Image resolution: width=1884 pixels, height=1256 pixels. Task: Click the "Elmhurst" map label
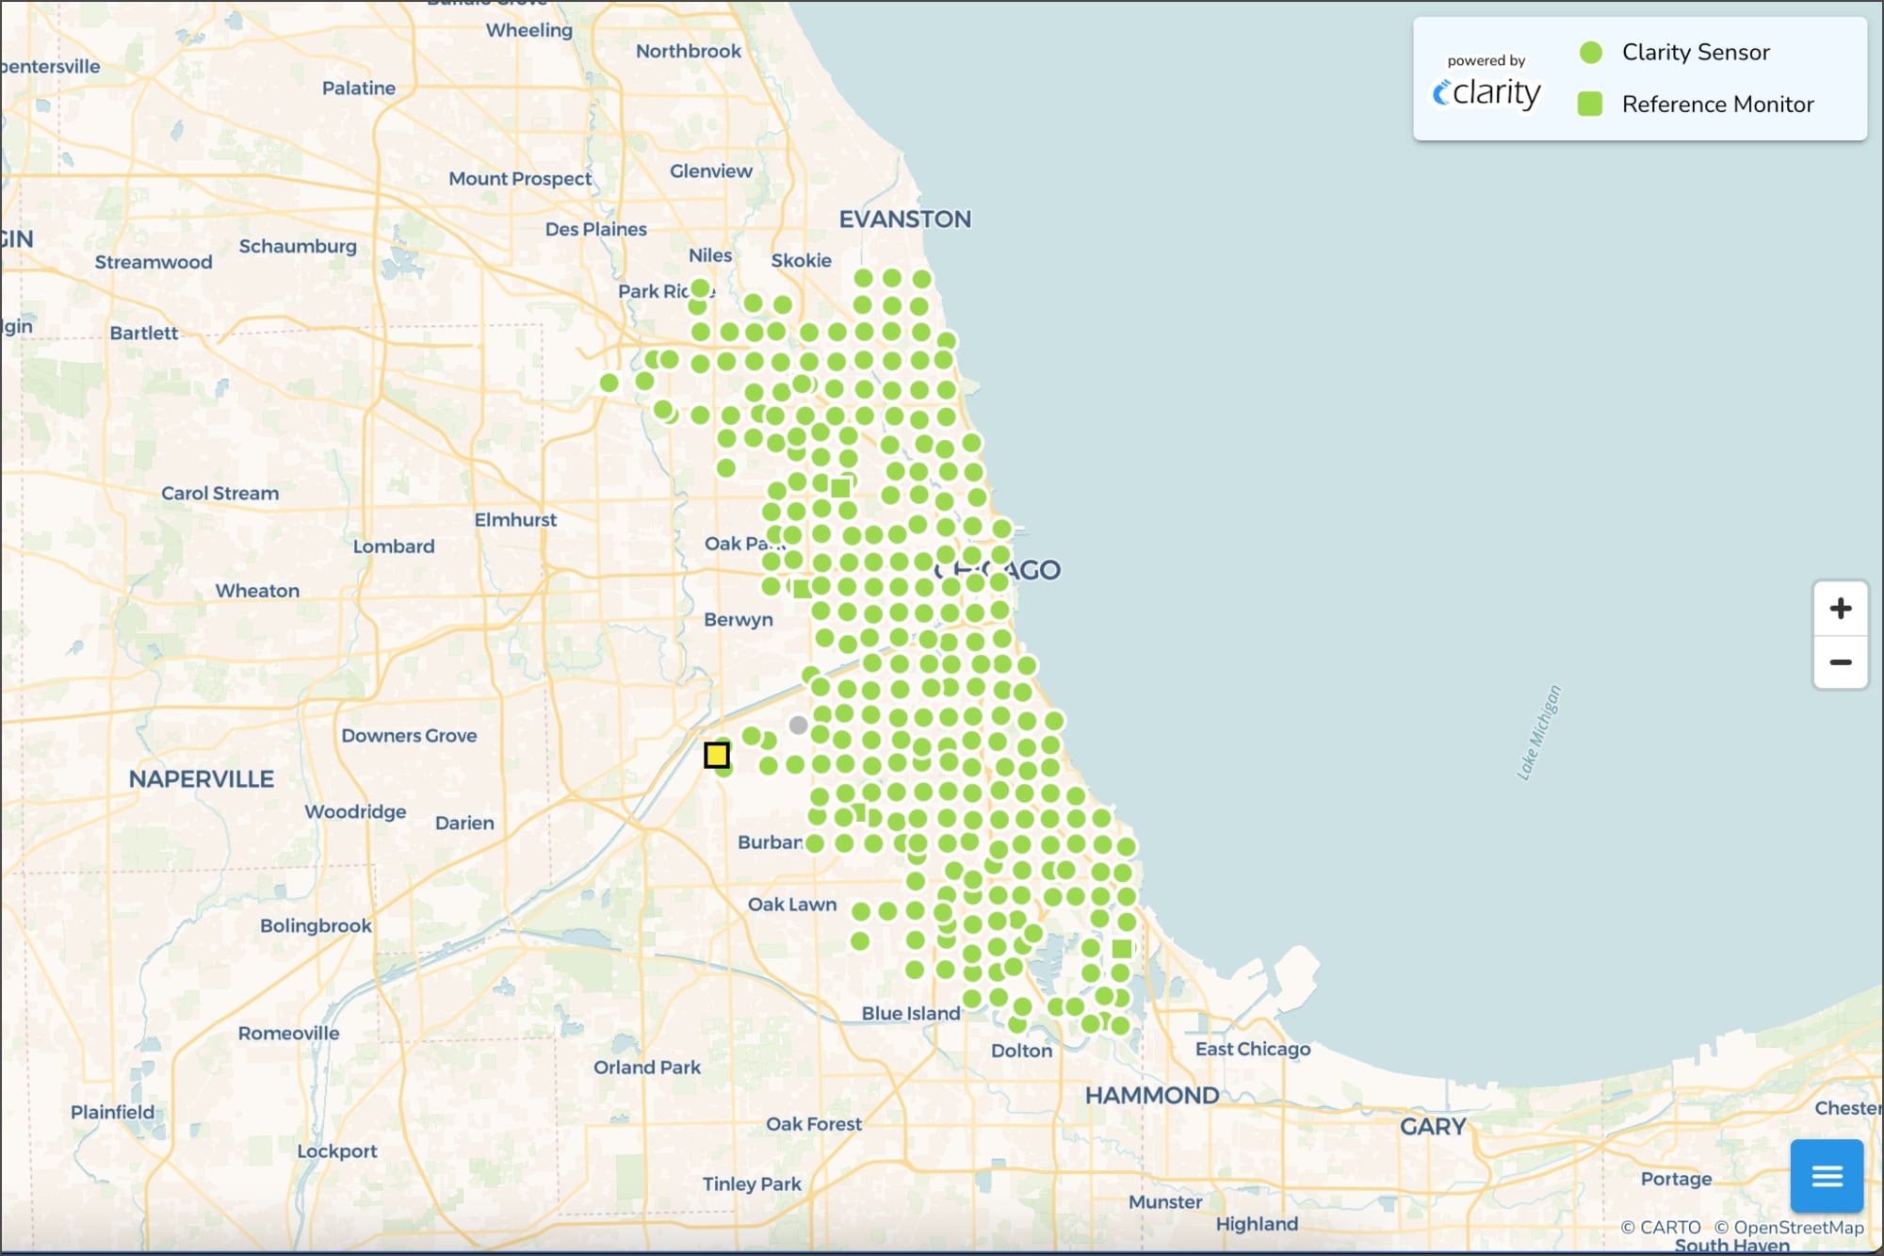pyautogui.click(x=515, y=520)
